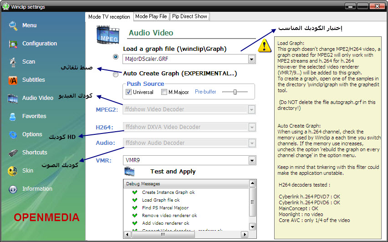The image size is (388, 242).
Task: Click the vertical scrollbar thumb in debug list
Action: pyautogui.click(x=252, y=202)
